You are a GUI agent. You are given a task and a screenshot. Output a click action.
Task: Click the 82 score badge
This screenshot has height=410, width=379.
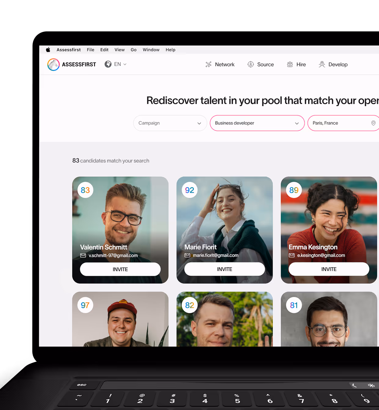click(x=189, y=305)
